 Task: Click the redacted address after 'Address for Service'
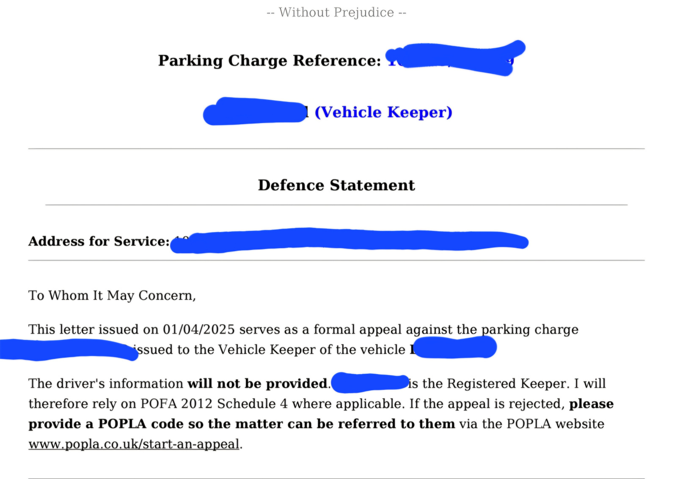349,241
